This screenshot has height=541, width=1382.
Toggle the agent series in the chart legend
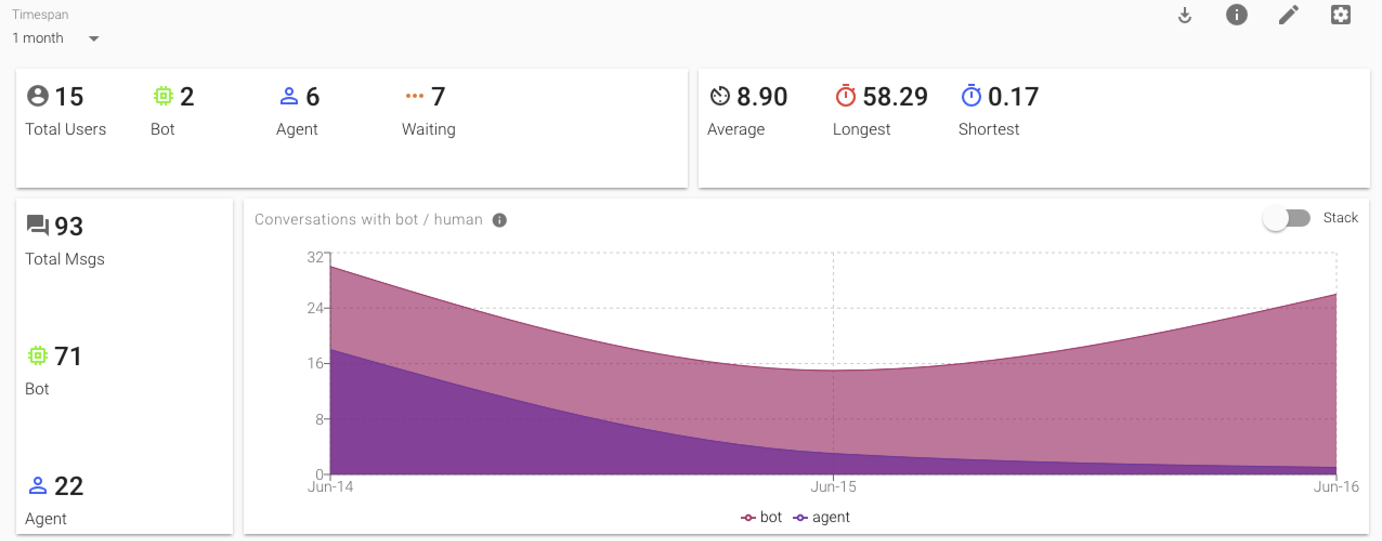(x=822, y=517)
